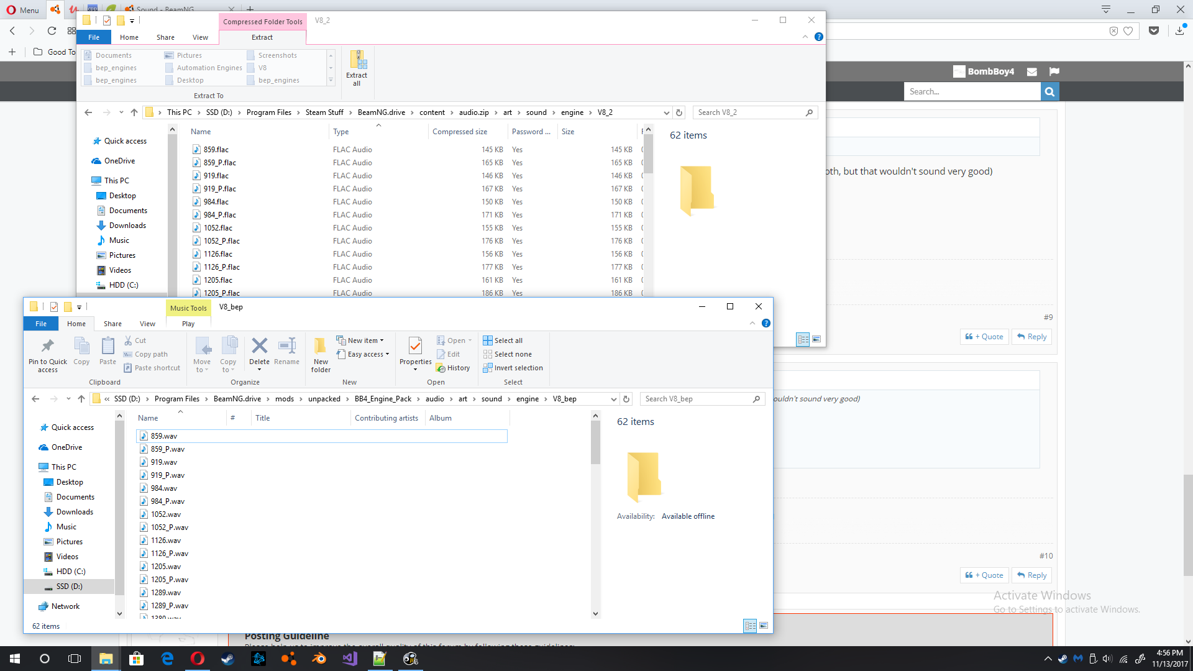Open the Extract tab in V8_2 window
The height and width of the screenshot is (671, 1193).
pyautogui.click(x=262, y=37)
